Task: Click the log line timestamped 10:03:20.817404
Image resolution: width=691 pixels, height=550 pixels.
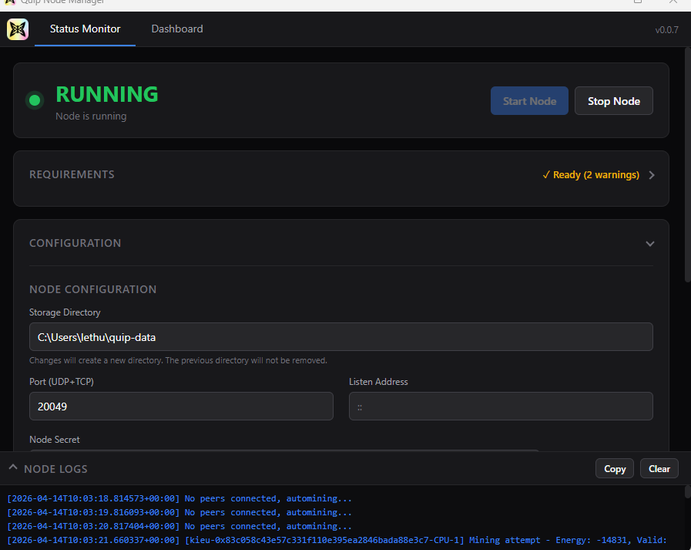Action: [x=179, y=526]
